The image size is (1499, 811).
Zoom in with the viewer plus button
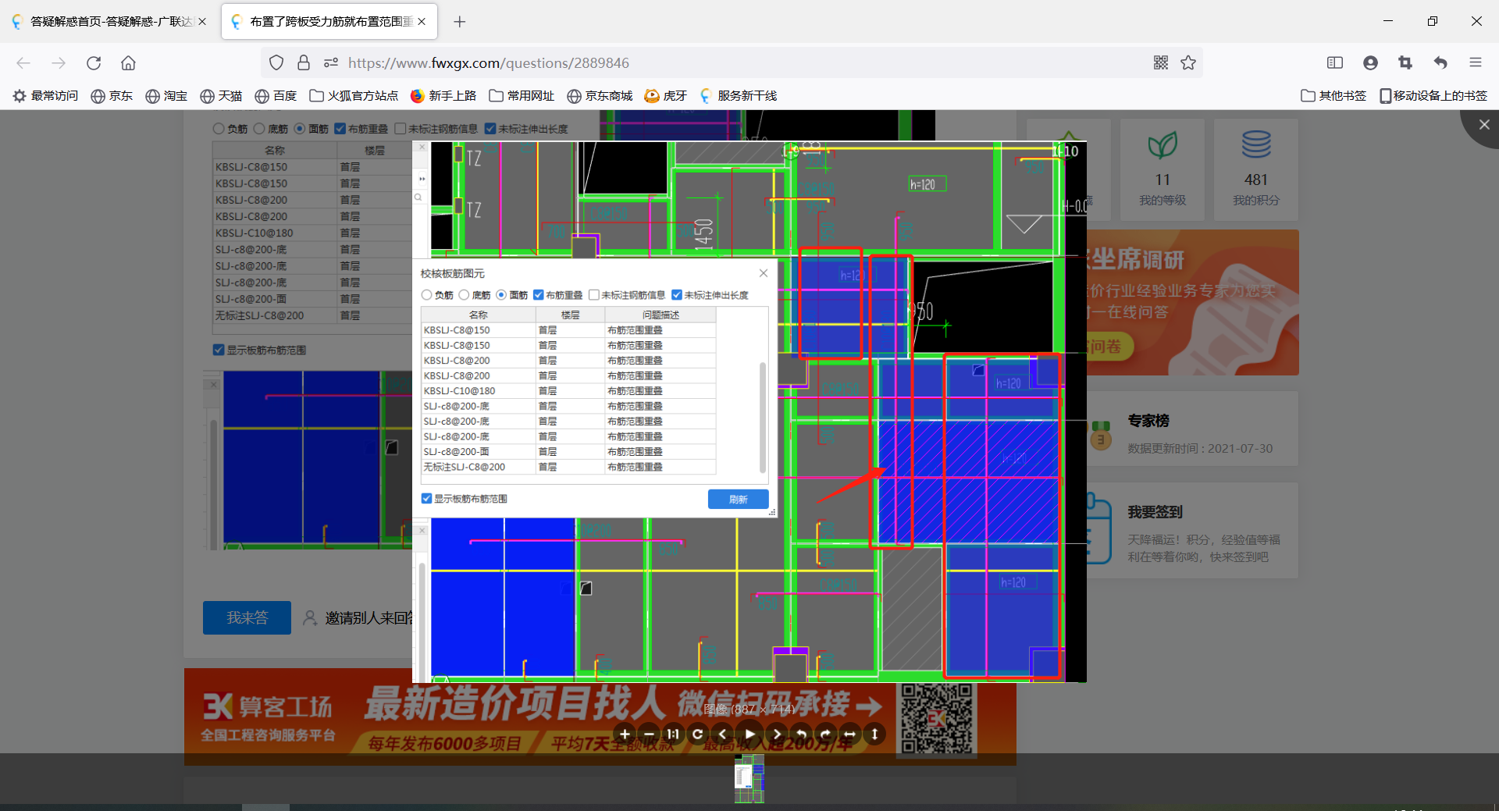[x=625, y=734]
